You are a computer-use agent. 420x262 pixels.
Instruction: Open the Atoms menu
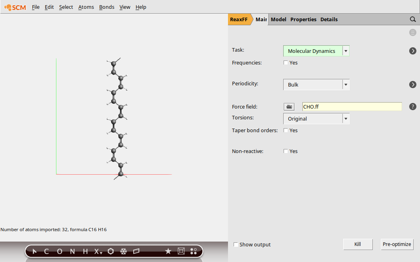(86, 7)
